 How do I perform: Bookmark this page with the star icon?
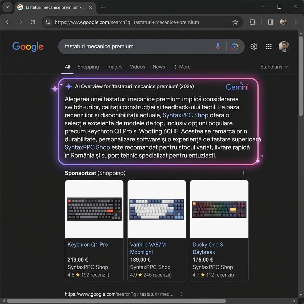(x=235, y=22)
